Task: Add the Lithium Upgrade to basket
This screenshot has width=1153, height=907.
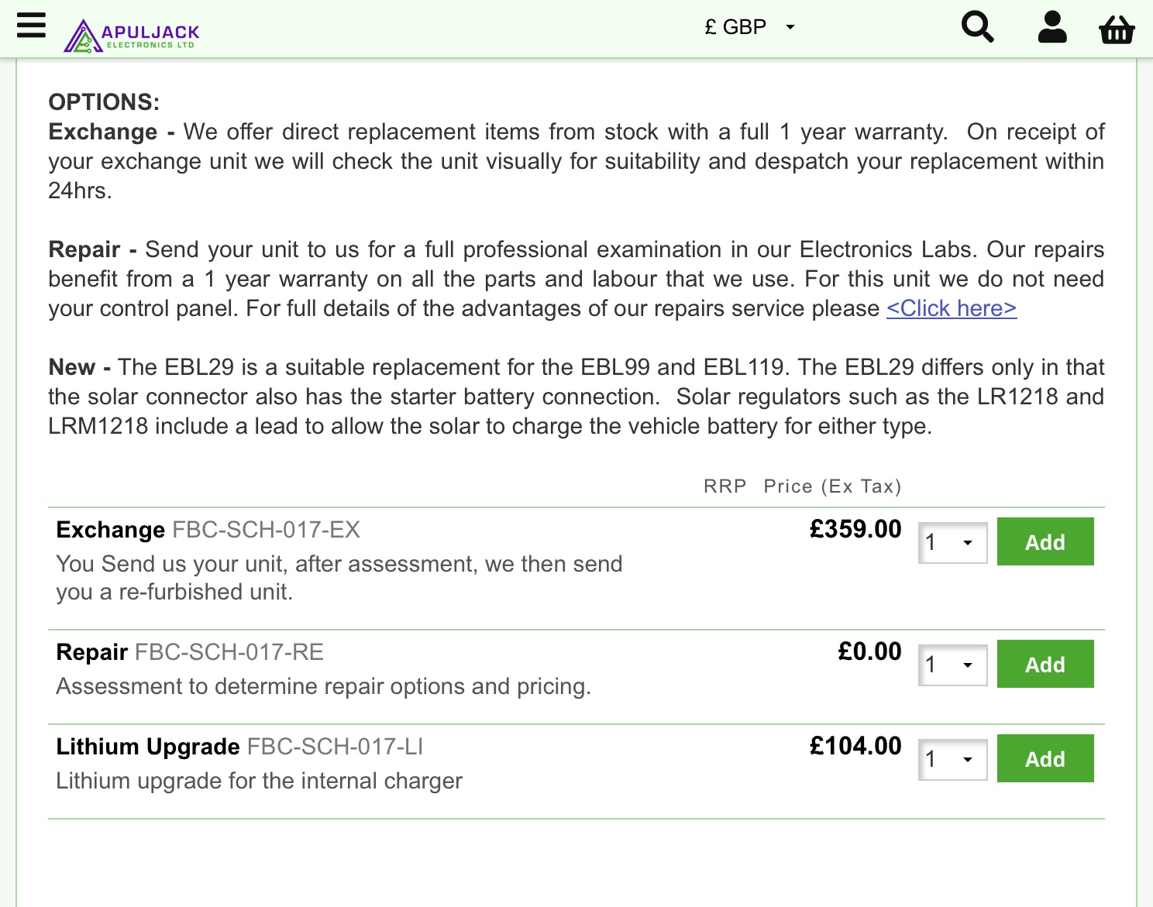Action: [x=1045, y=759]
